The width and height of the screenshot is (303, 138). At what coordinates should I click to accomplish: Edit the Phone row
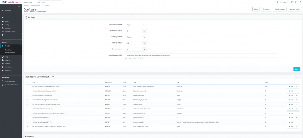pos(291,104)
